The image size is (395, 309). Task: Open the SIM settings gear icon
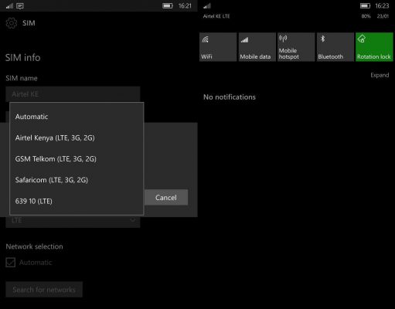tap(12, 23)
